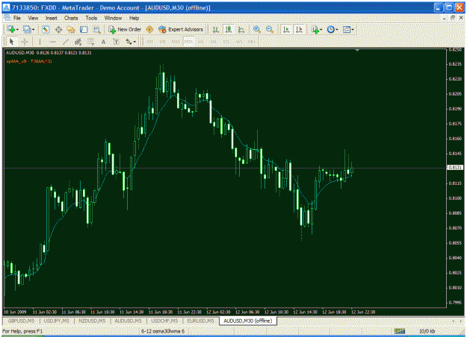Click the 0.8131 current price label
467x337 pixels.
455,168
